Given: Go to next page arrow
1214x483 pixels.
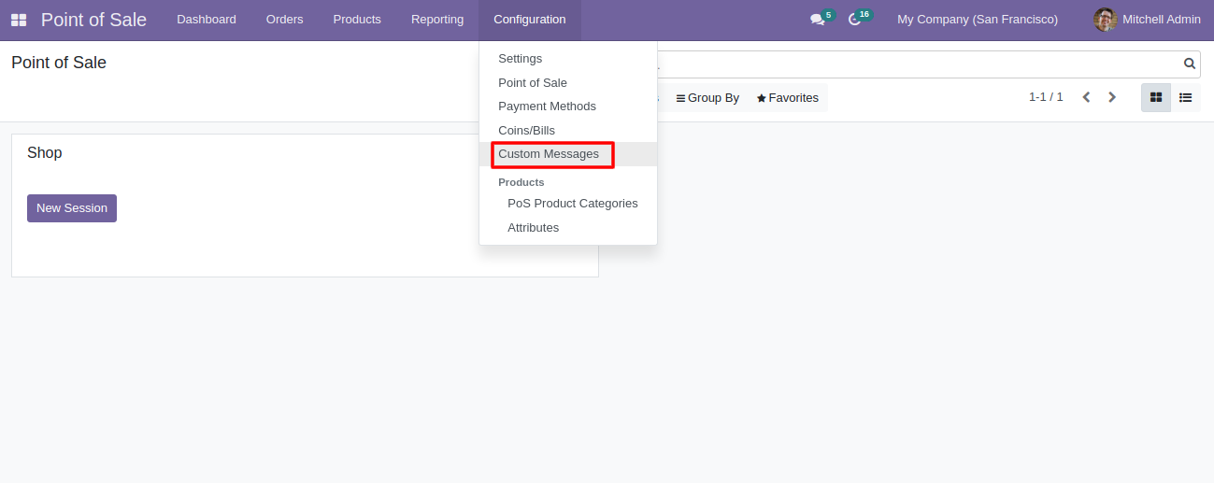Looking at the screenshot, I should [1112, 97].
